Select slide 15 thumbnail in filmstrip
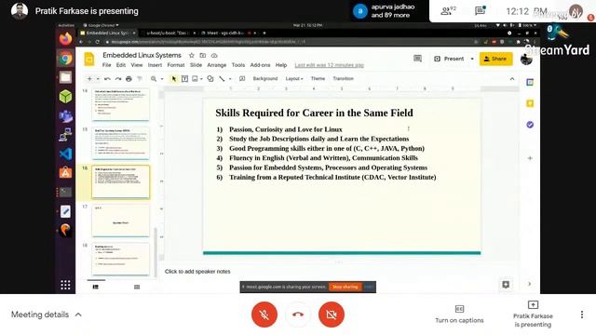The height and width of the screenshot is (335, 596). (x=120, y=143)
